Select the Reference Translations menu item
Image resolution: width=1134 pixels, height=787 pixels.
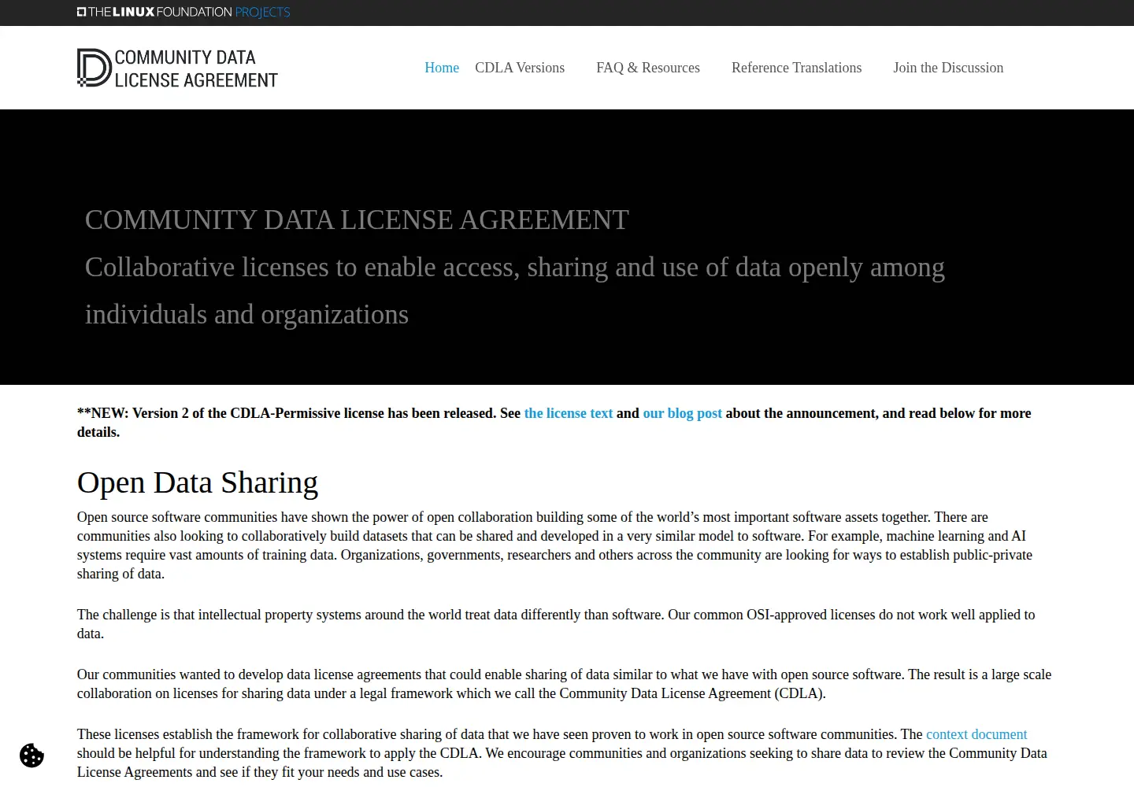coord(796,68)
